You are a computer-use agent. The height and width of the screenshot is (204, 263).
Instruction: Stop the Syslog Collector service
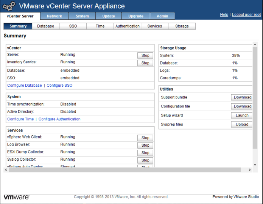145,160
